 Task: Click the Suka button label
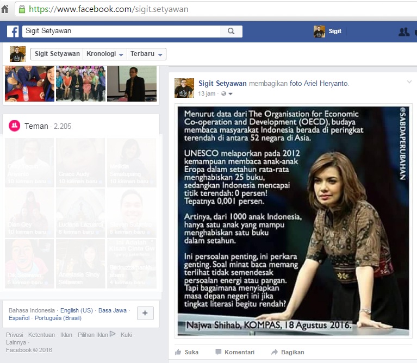tap(191, 352)
